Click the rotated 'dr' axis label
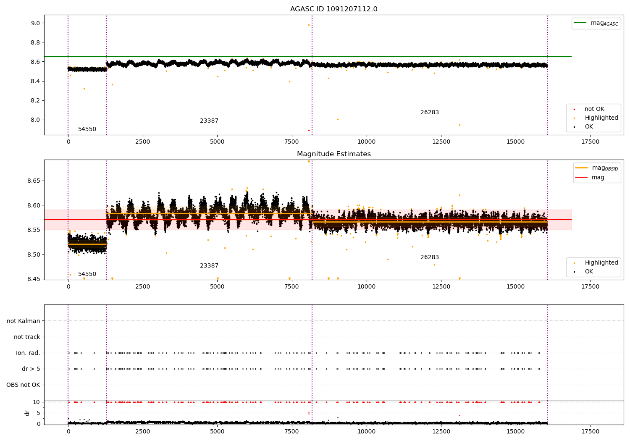Screen dimensions: 630x441 click(27, 413)
